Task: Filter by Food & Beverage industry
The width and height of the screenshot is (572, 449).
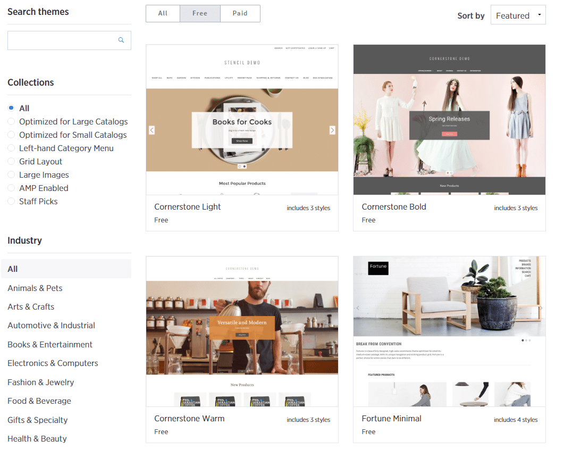Action: (39, 401)
